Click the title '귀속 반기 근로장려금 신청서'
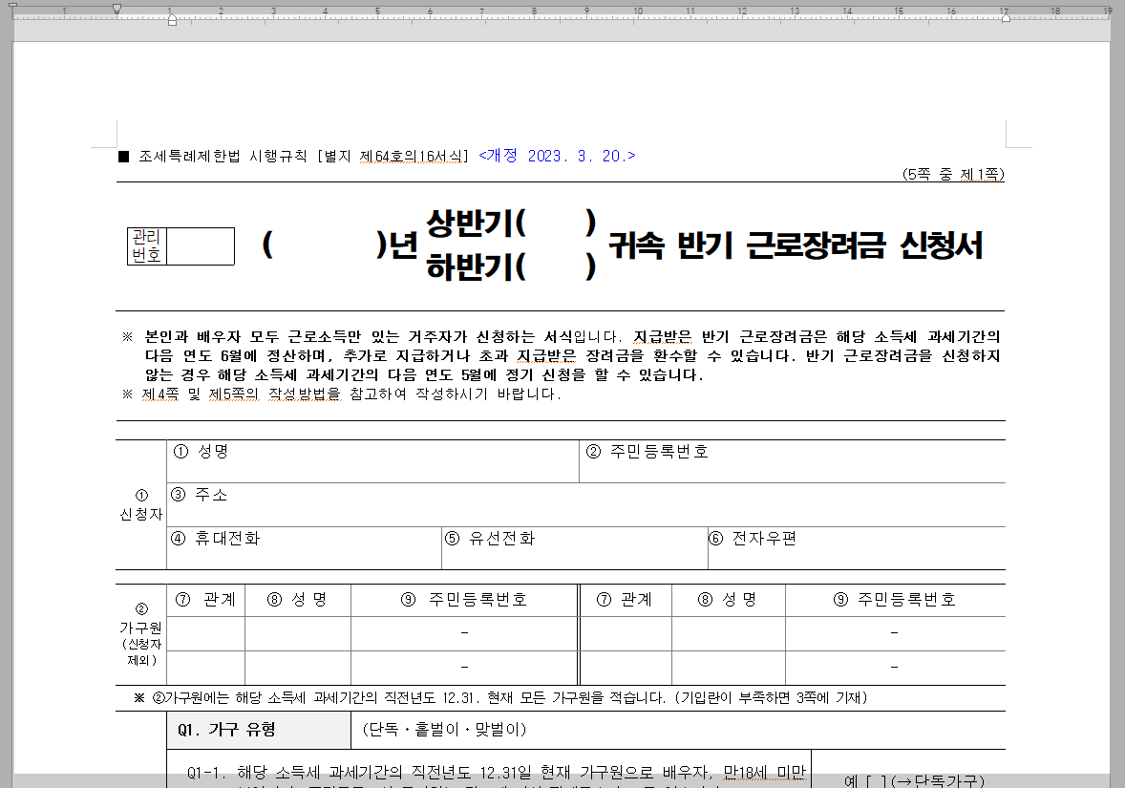The height and width of the screenshot is (788, 1125). coord(795,245)
